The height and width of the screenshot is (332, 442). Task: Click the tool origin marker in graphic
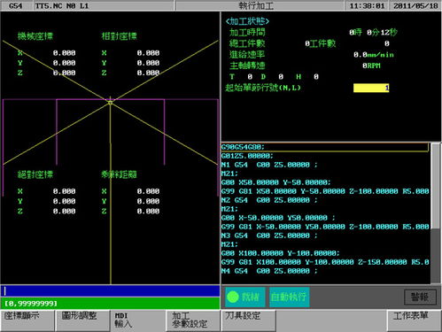pos(110,103)
